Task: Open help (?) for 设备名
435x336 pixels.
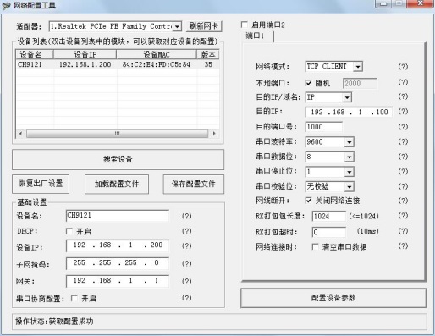Action: click(x=186, y=216)
